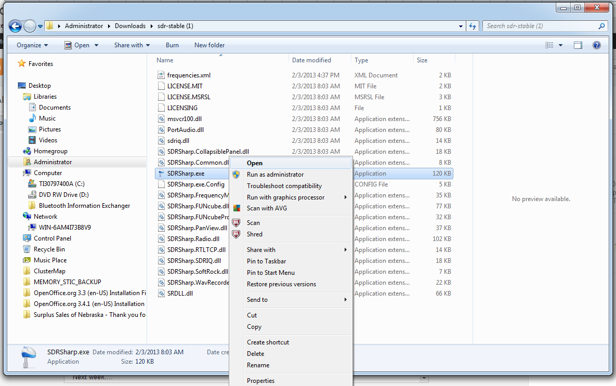Screen dimensions: 616x386
Task: Open the Share with toolbar dropdown
Action: pos(132,45)
